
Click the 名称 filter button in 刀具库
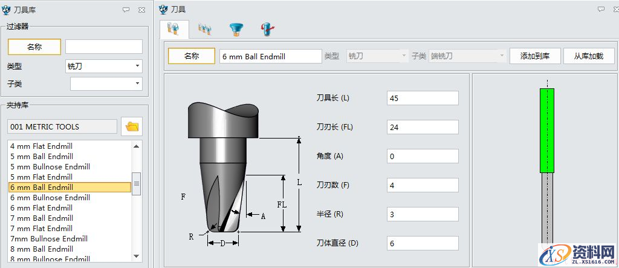tap(34, 47)
